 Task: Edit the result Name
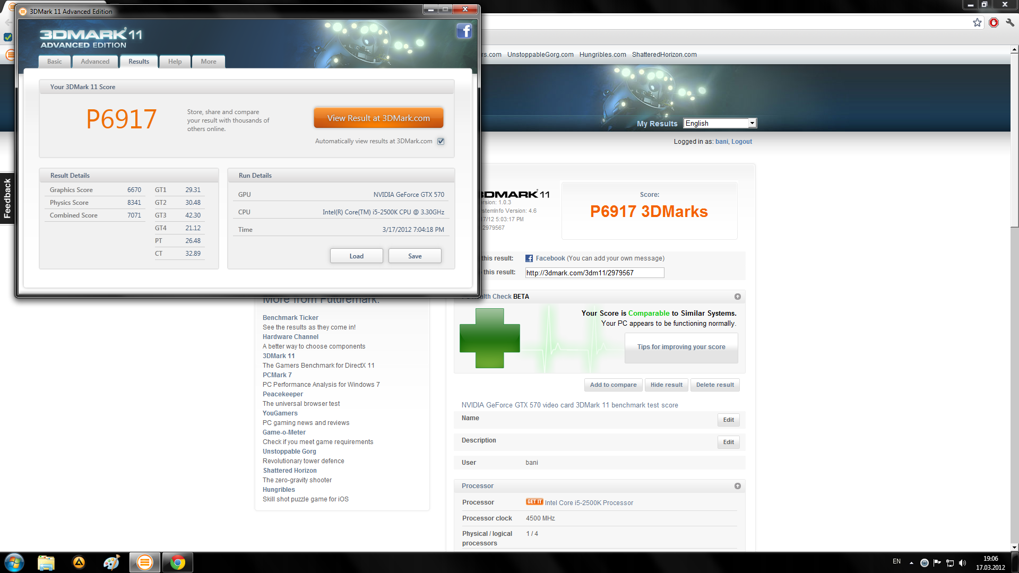(x=729, y=420)
